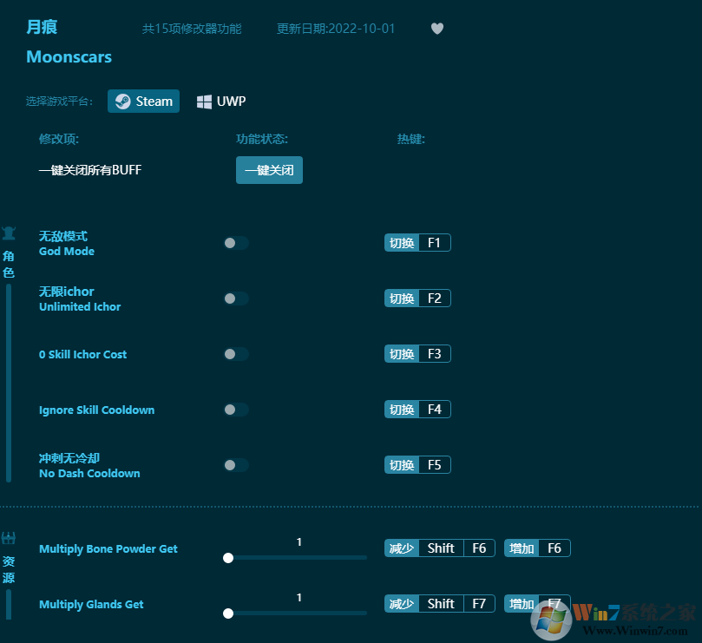
Task: Click the heart favorite icon
Action: 437,29
